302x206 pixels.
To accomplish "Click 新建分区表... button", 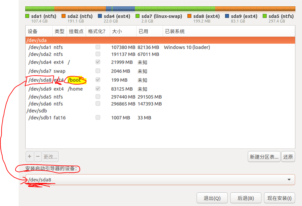I will click(264, 157).
